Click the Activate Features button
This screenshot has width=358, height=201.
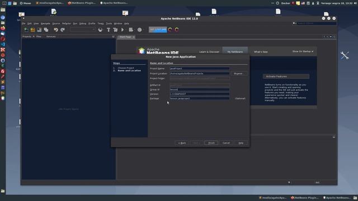(x=286, y=76)
